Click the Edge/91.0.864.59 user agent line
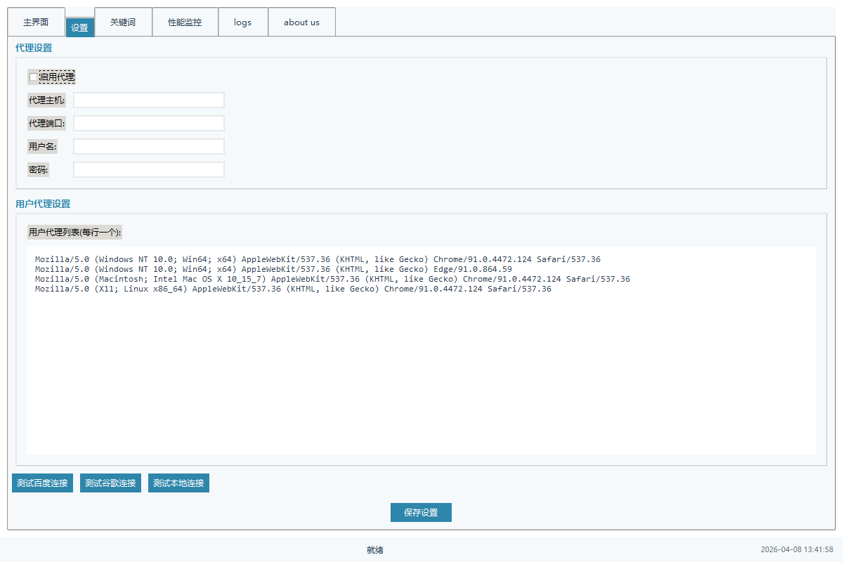The height and width of the screenshot is (562, 843). pyautogui.click(x=273, y=269)
